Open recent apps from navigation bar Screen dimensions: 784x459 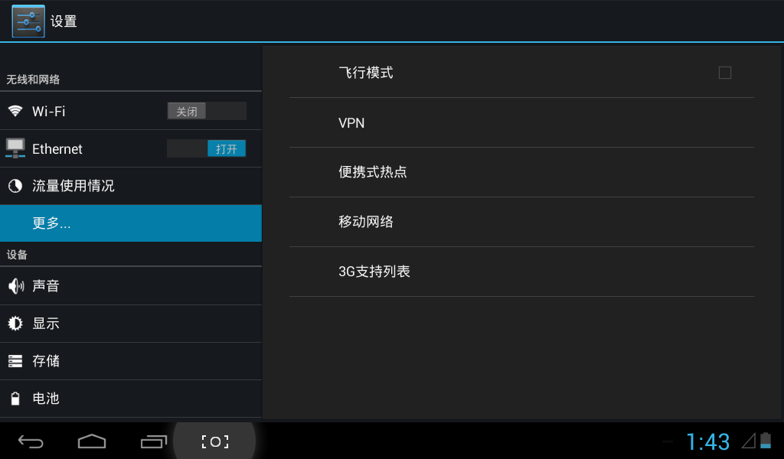pyautogui.click(x=153, y=441)
